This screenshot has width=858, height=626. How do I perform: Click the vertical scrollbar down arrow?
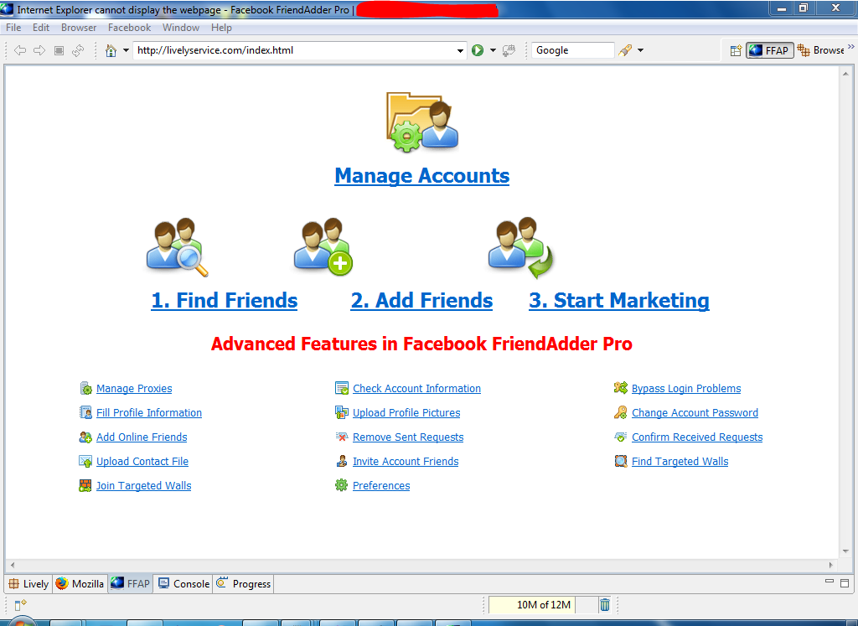click(x=846, y=551)
